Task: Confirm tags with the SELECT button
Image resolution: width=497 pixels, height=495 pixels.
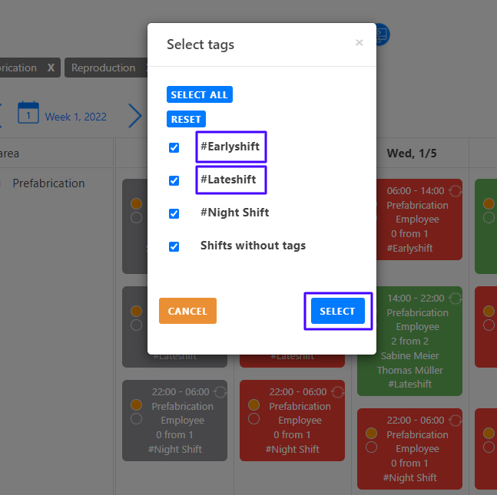Action: [x=337, y=311]
